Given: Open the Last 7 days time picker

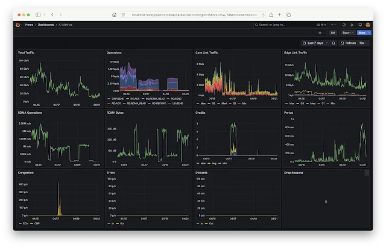Looking at the screenshot, I should tap(315, 43).
